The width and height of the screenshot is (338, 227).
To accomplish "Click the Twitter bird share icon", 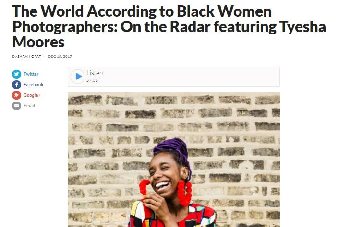I will tap(16, 74).
